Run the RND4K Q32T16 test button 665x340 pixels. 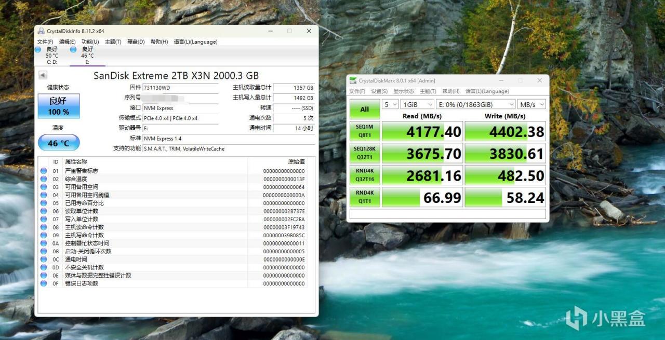tap(365, 175)
